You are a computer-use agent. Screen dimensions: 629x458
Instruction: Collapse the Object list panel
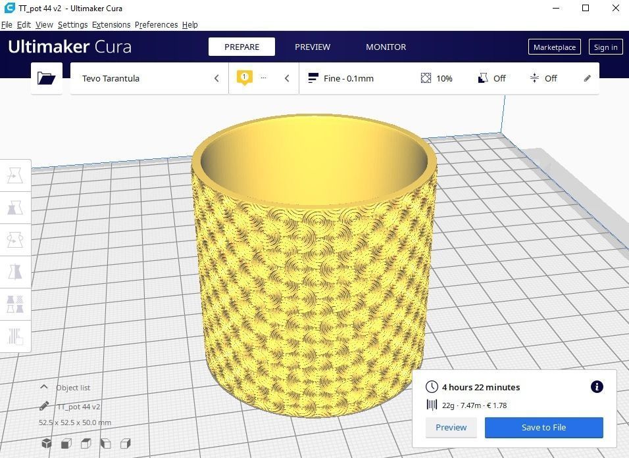tap(44, 387)
